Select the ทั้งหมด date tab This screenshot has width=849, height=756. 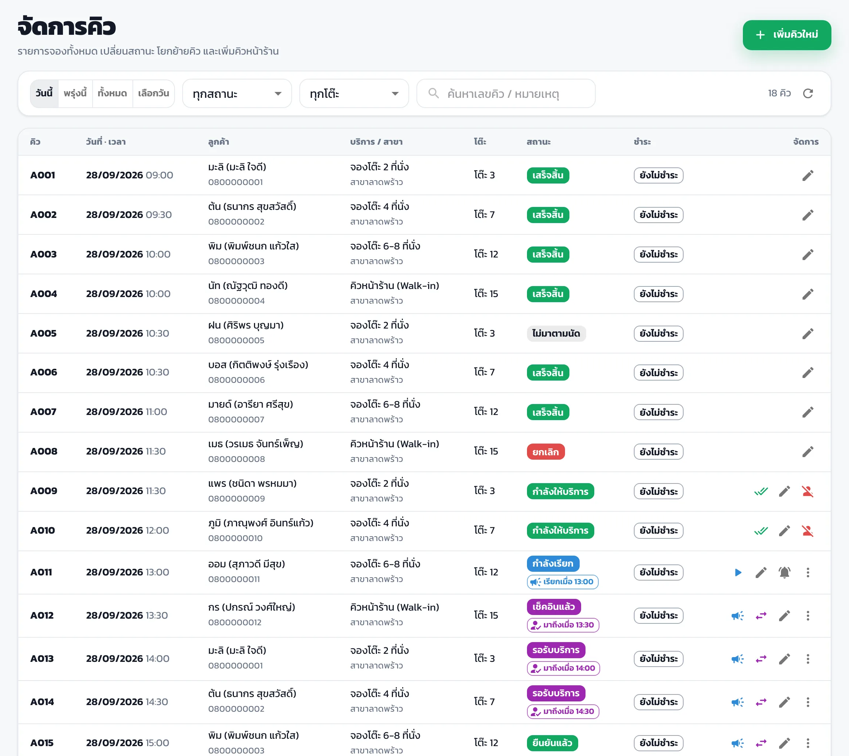click(112, 93)
